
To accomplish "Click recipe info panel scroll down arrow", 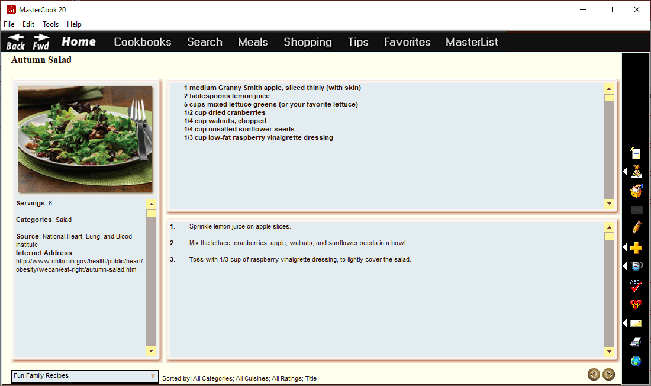I will click(151, 351).
